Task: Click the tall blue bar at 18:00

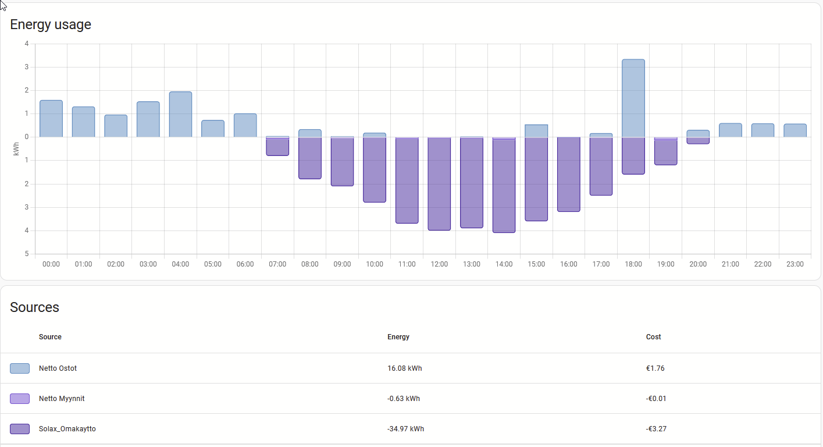Action: (633, 98)
